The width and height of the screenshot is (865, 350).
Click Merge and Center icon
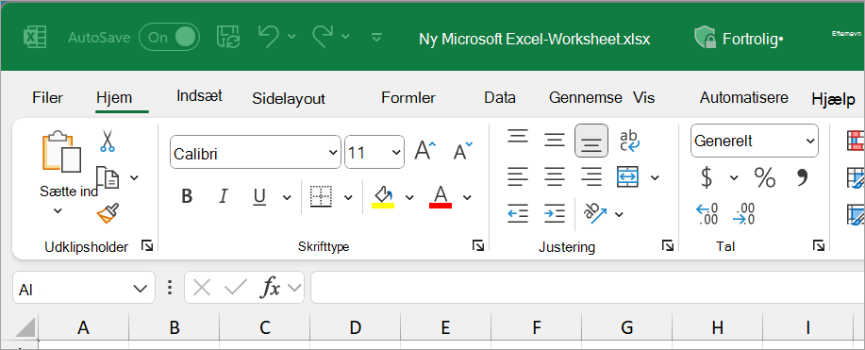628,176
